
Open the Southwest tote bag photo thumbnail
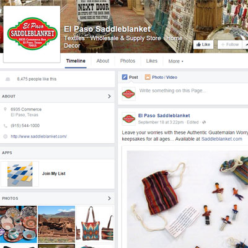95,224
